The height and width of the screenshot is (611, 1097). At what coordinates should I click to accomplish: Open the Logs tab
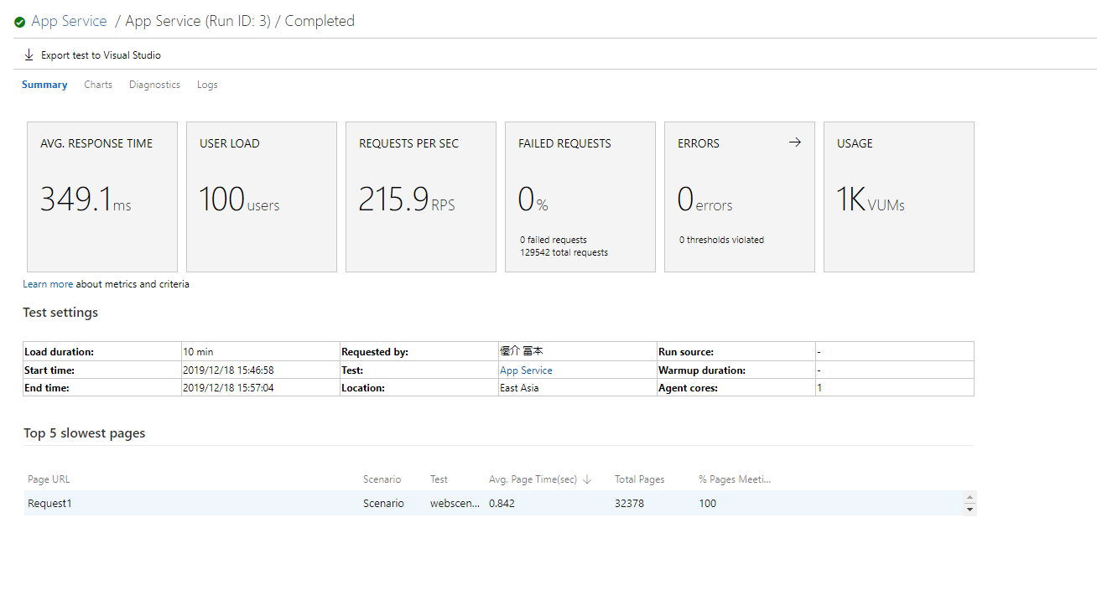point(207,85)
